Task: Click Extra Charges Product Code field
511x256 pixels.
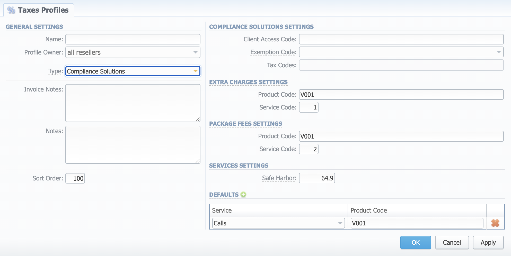Action: click(401, 95)
